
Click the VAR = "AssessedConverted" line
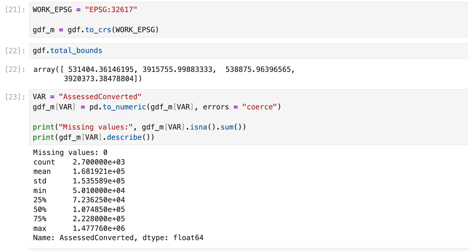[87, 97]
